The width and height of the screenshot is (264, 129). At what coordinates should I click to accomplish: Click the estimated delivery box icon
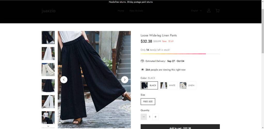[142, 61]
